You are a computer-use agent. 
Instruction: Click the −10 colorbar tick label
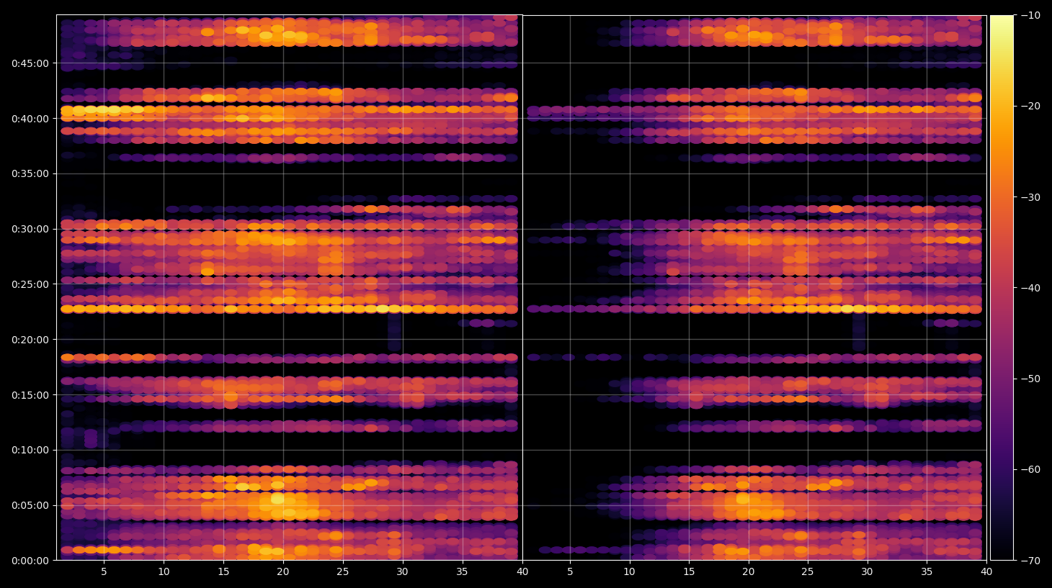click(1030, 15)
